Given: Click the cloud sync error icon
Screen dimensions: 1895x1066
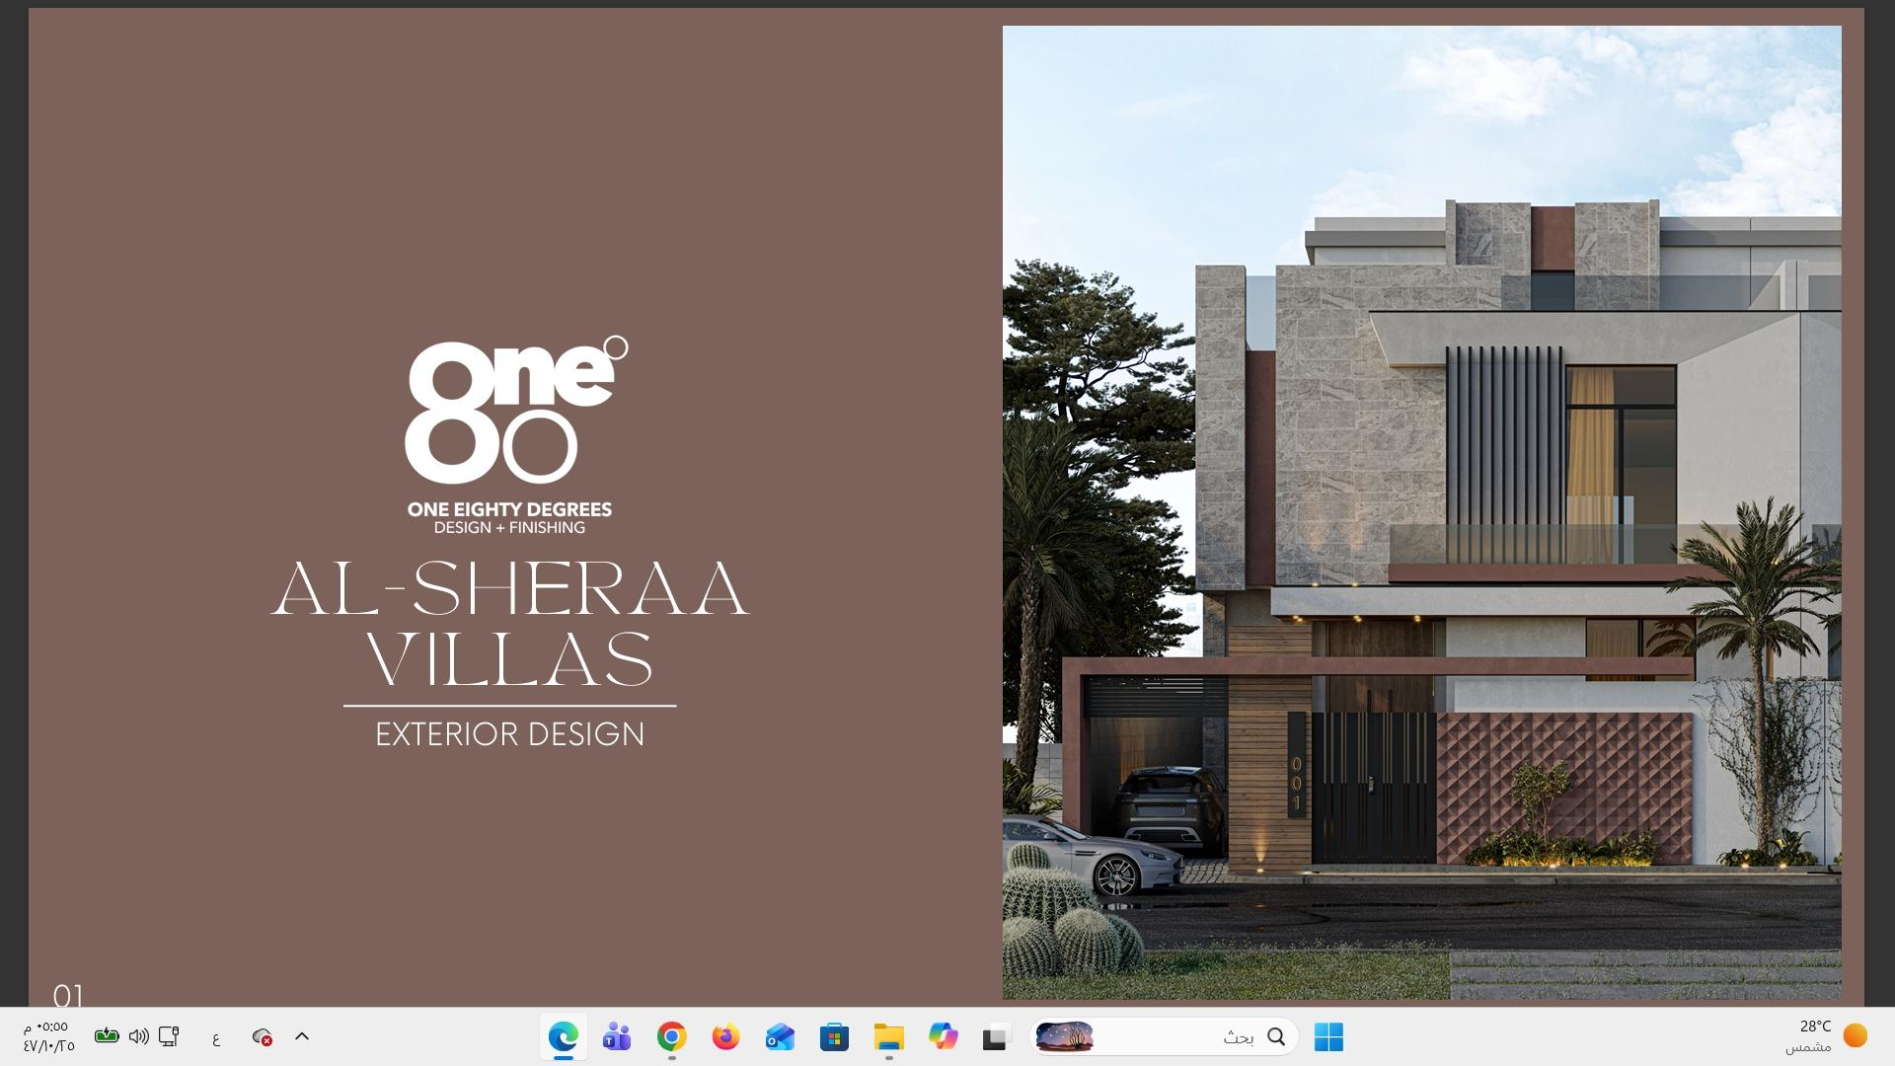Looking at the screenshot, I should point(263,1037).
